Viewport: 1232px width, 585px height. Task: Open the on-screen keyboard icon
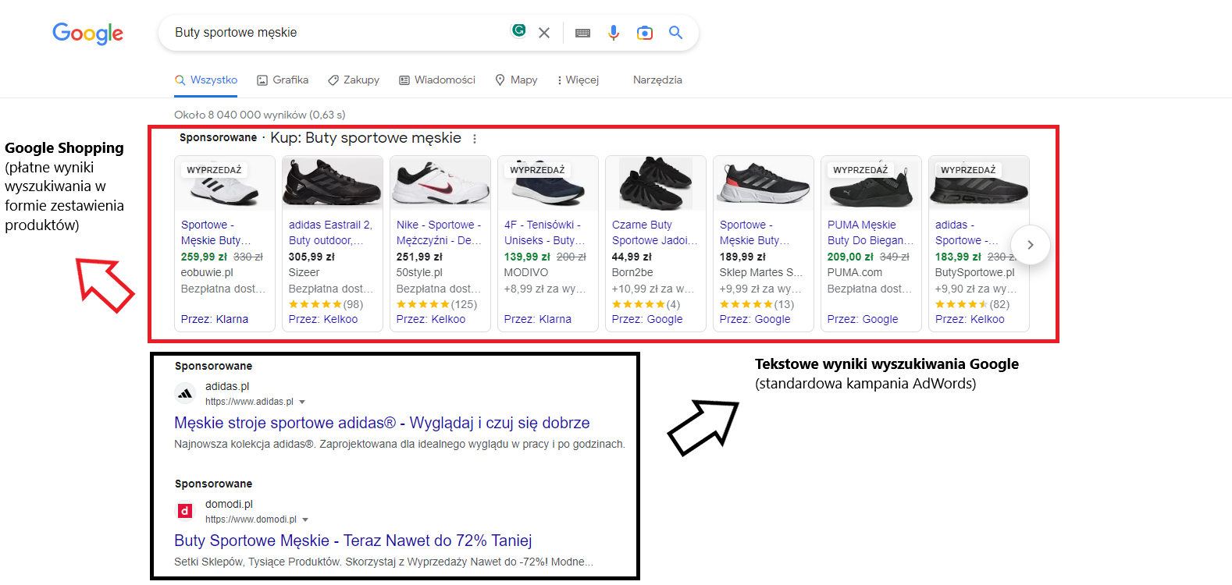click(582, 33)
